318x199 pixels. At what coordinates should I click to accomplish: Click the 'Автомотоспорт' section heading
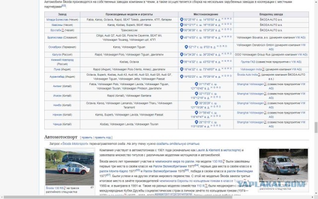point(61,137)
